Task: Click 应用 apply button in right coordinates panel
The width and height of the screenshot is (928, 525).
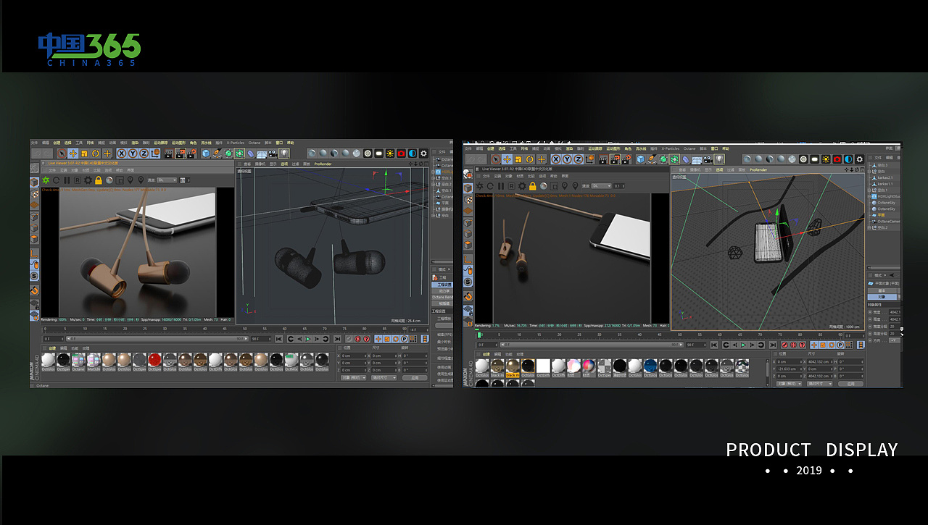Action: [850, 384]
